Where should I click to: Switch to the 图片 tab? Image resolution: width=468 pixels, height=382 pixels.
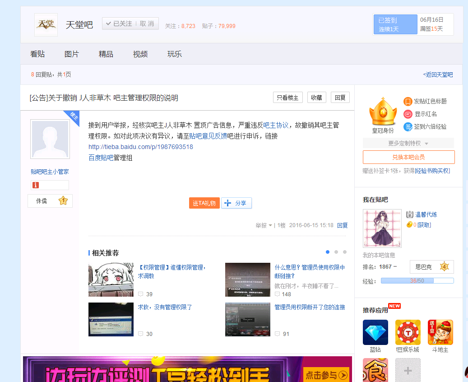72,54
